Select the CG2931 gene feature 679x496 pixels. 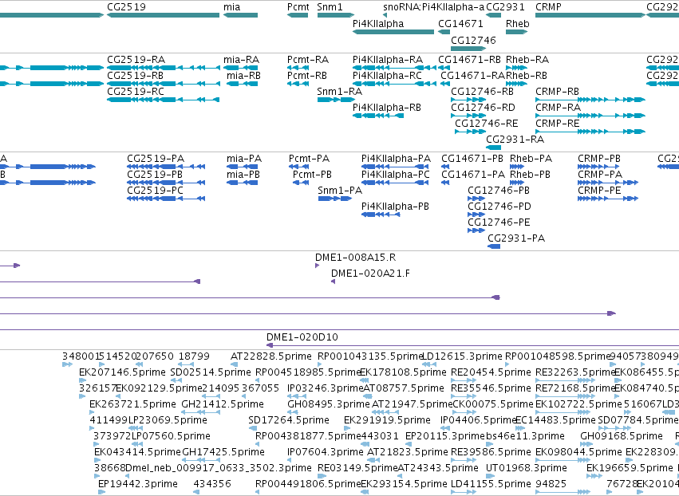(494, 15)
